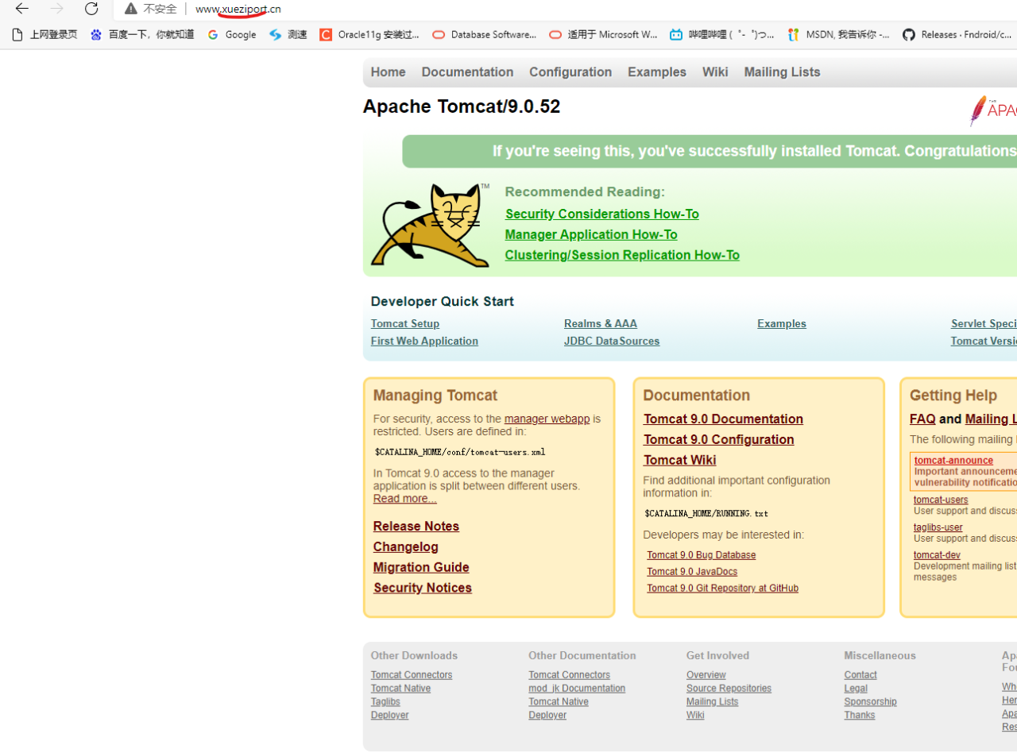1017x753 pixels.
Task: Click the not-secure warning icon in address bar
Action: click(131, 9)
